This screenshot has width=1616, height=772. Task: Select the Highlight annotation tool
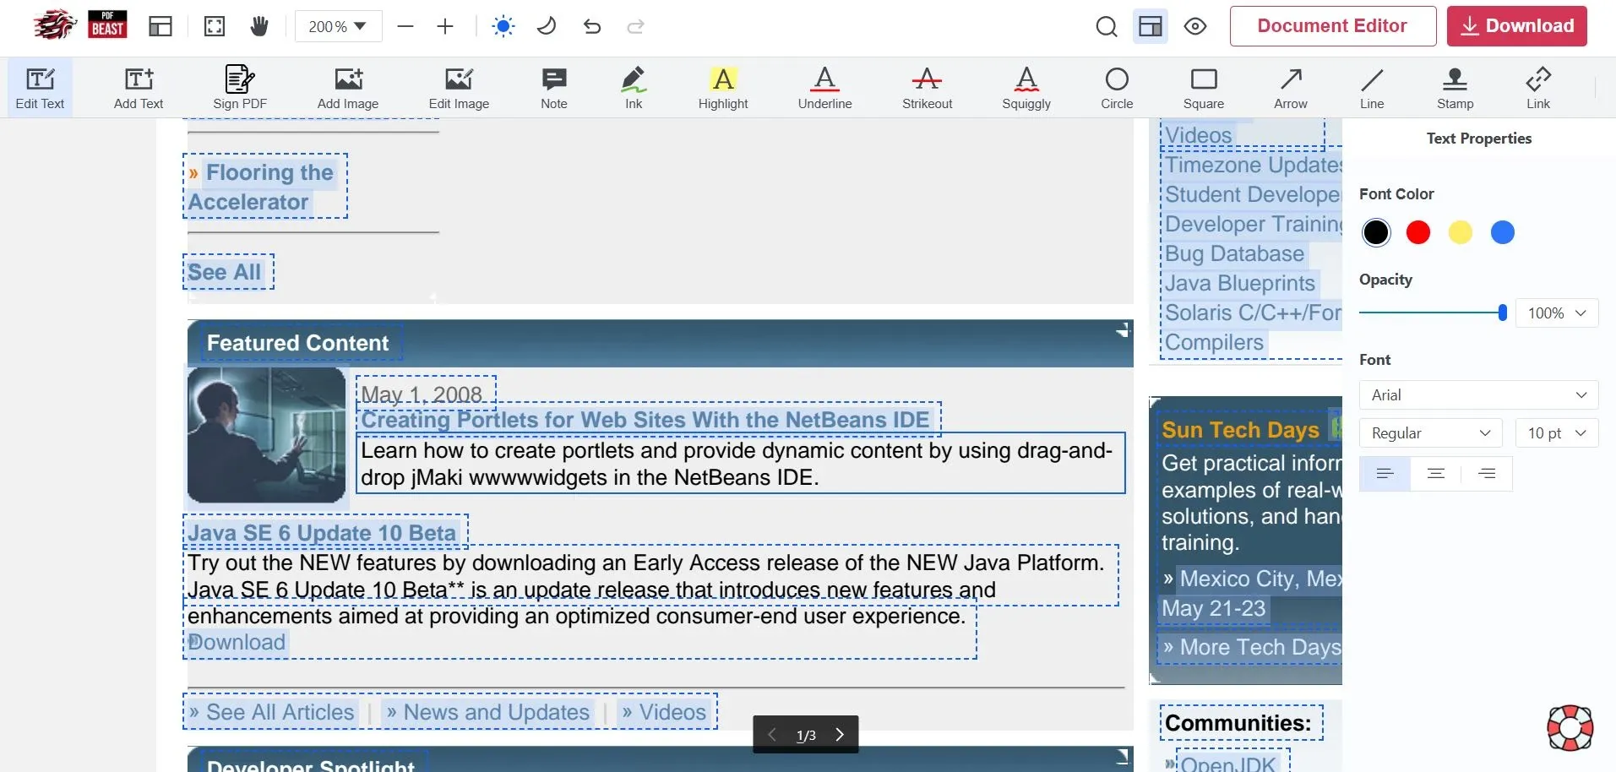(722, 88)
